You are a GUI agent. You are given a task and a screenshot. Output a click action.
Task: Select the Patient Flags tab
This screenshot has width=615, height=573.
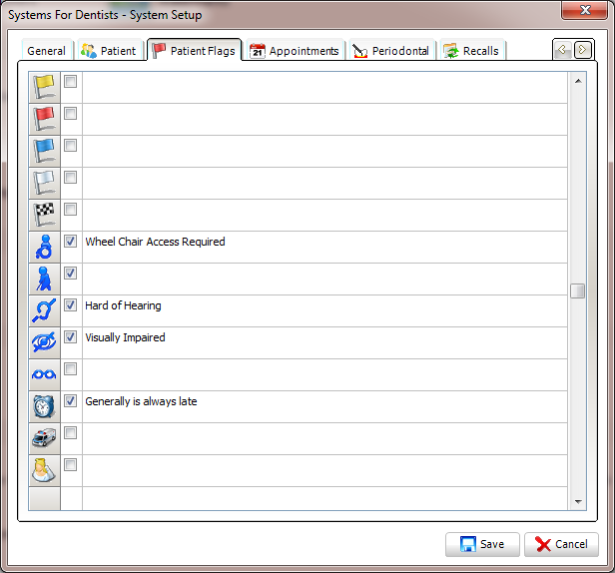coord(194,50)
